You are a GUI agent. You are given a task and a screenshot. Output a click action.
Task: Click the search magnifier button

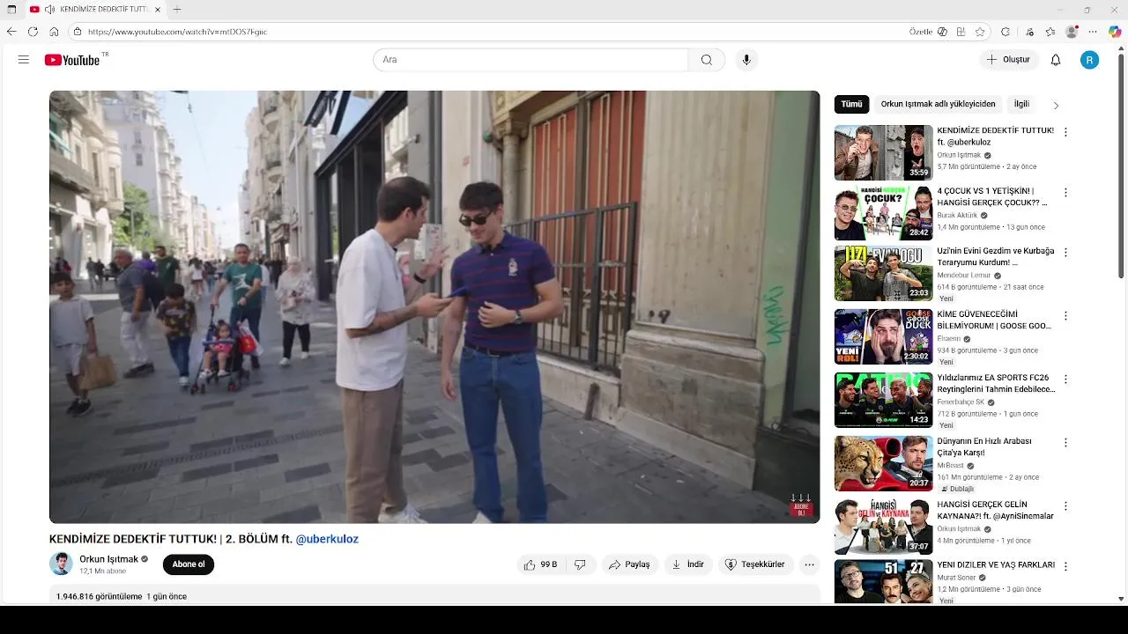click(x=707, y=60)
